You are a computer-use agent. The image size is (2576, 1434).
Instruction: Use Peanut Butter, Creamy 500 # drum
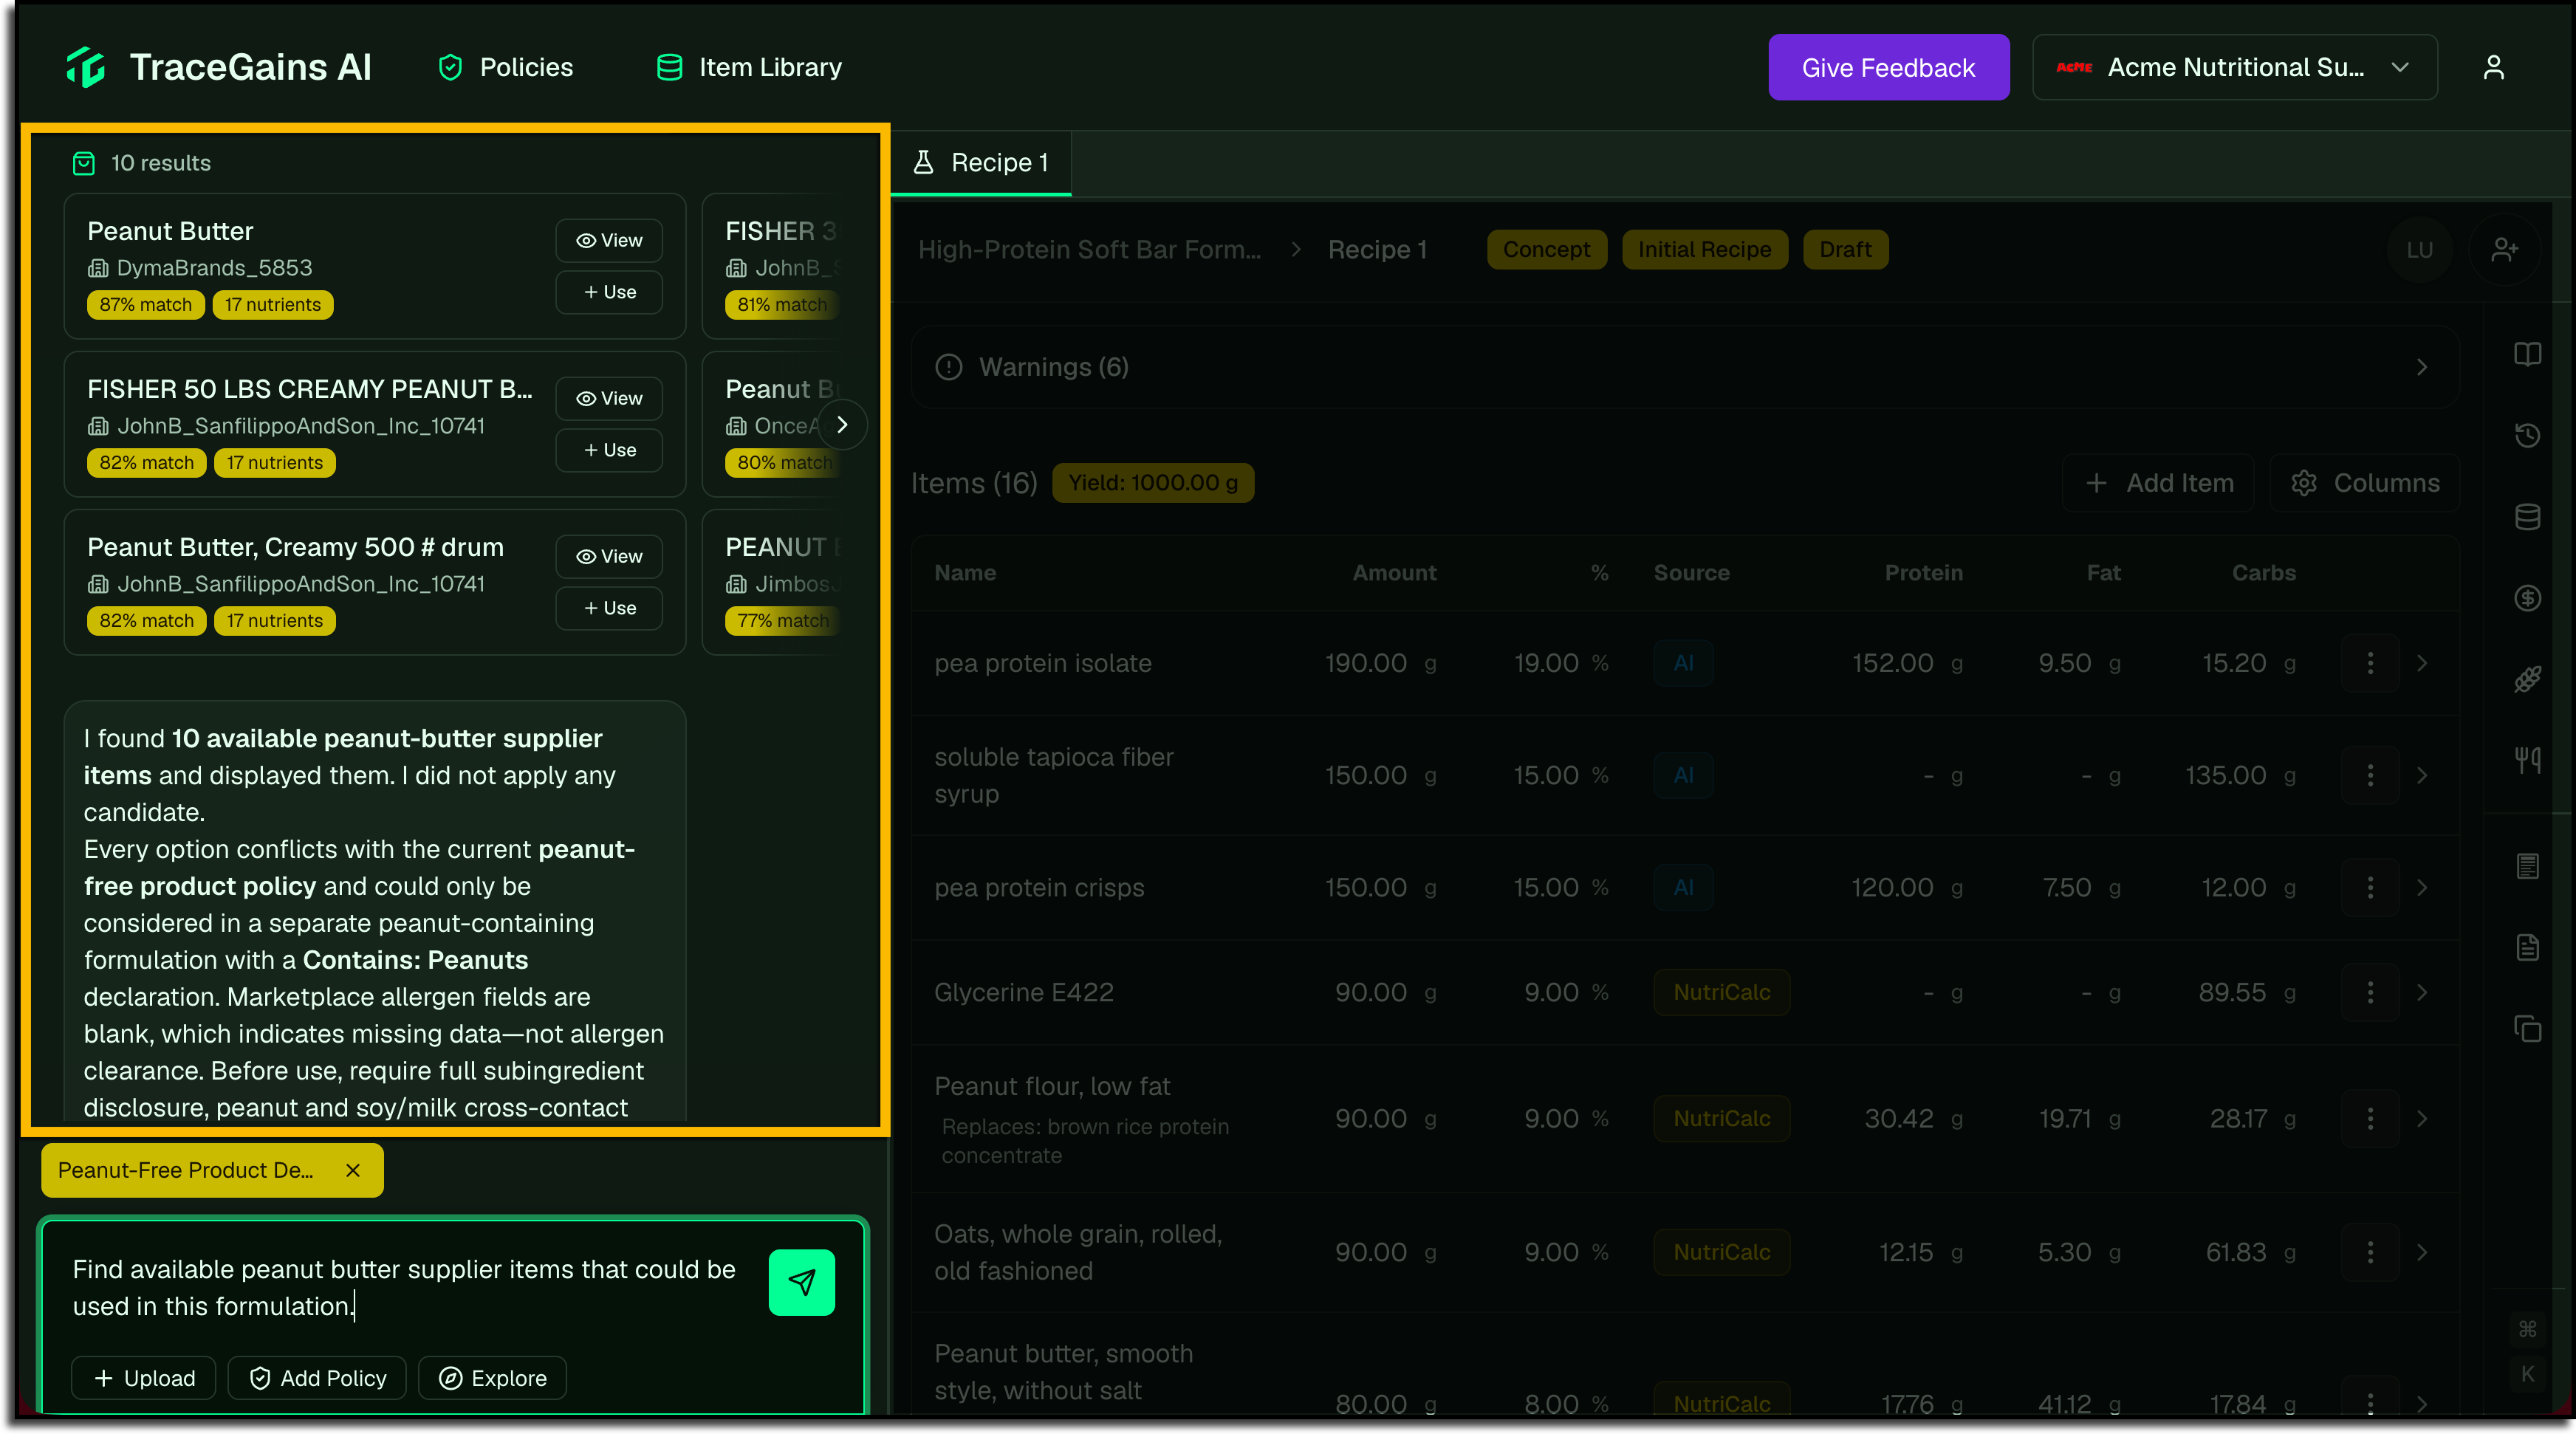609,608
